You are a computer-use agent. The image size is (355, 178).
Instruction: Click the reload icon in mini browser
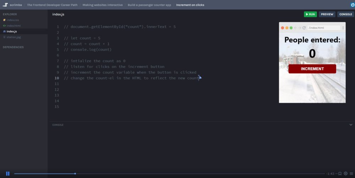[304, 28]
